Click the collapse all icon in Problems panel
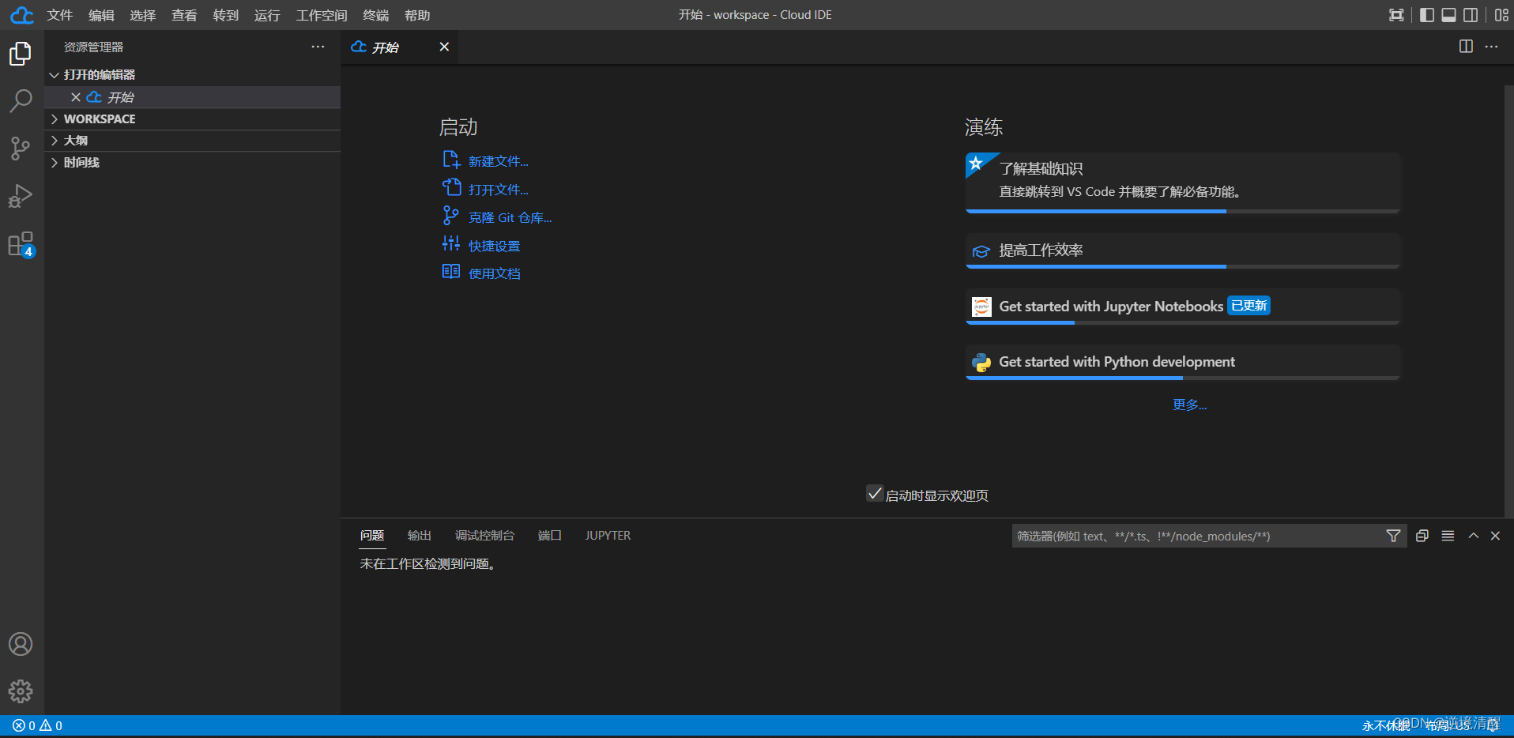The image size is (1514, 738). (1422, 536)
